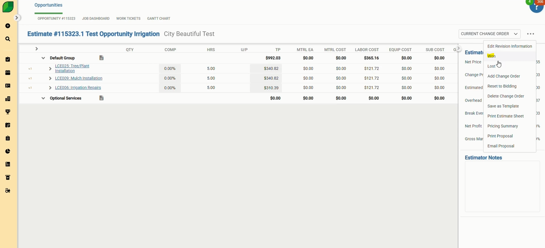545x248 pixels.
Task: Open the search magnifier in sidebar
Action: (x=8, y=39)
